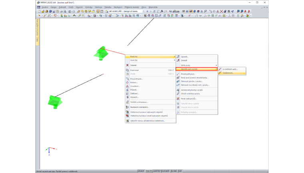Expand the Prut (1x) submenu
Viewport: 304px width, 173px height.
tap(150, 57)
